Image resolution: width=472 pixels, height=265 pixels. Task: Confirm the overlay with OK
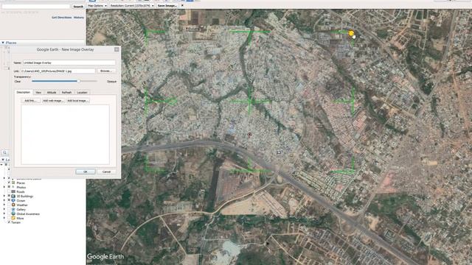(86, 172)
